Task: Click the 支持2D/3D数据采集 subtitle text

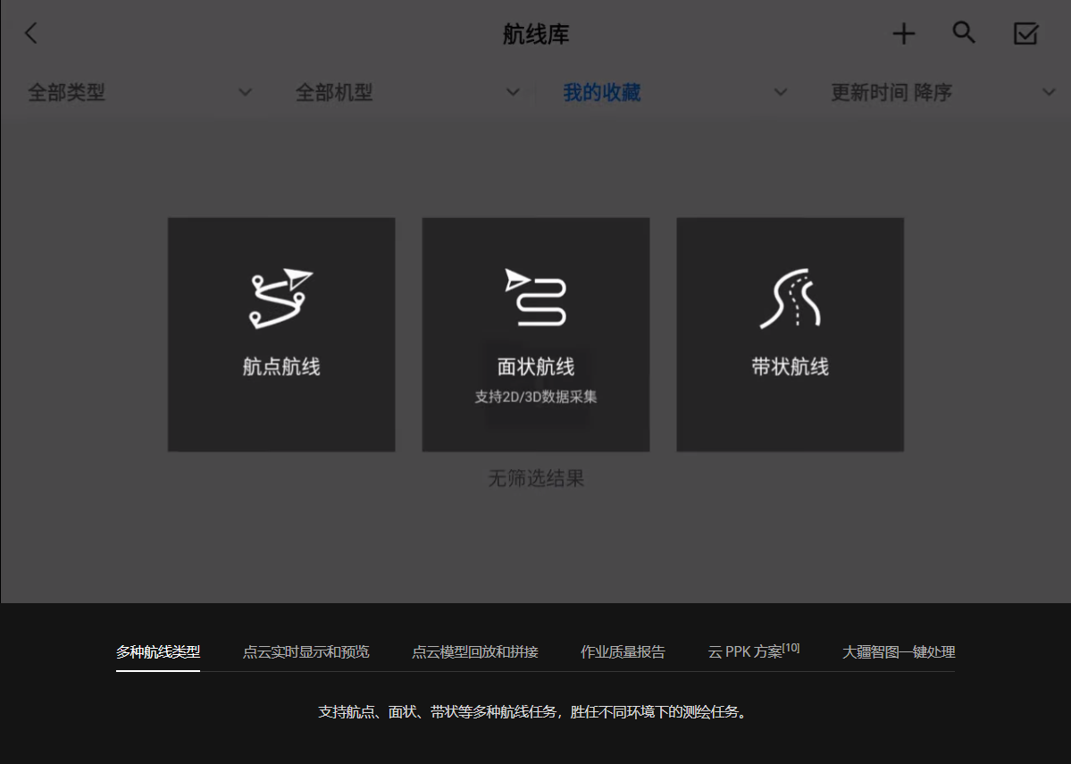Action: (535, 397)
